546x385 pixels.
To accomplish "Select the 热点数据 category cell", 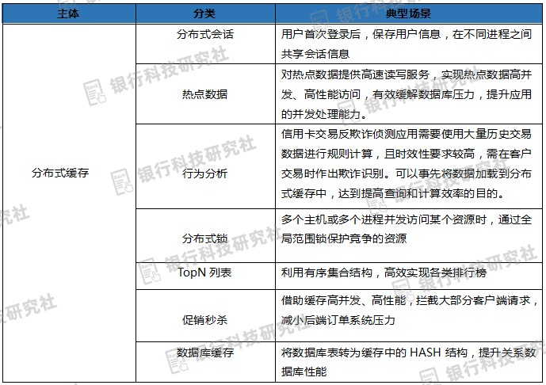I will 205,94.
